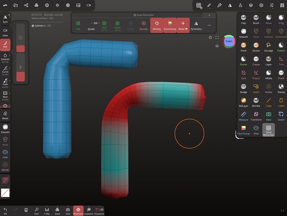This screenshot has height=216, width=287.
Task: Open the white stroke color swatch
Action: (x=5, y=193)
